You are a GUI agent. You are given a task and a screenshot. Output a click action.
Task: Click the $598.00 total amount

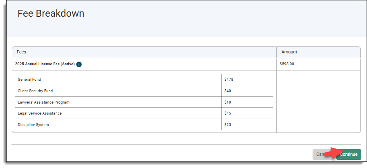(287, 64)
